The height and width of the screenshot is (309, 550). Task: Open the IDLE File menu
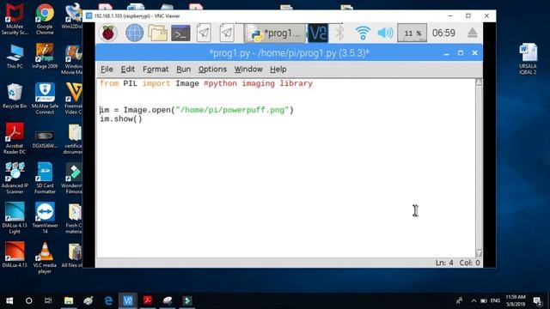(x=107, y=70)
